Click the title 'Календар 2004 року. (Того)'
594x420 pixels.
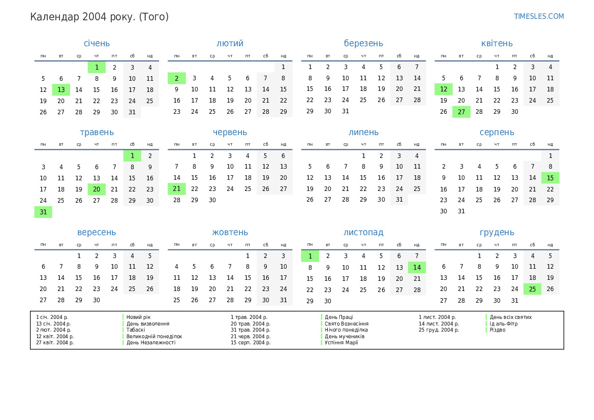99,17
